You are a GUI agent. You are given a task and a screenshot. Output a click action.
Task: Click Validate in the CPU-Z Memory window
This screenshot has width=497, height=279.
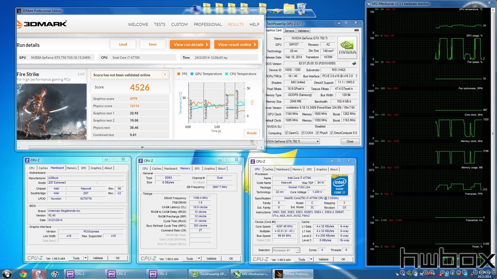pos(211,258)
